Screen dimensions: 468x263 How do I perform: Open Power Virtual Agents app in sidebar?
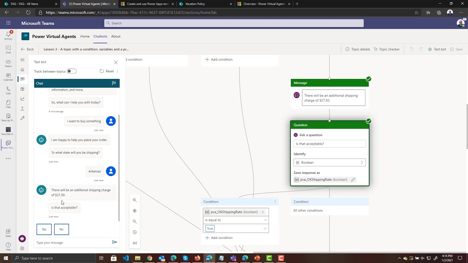pyautogui.click(x=8, y=145)
